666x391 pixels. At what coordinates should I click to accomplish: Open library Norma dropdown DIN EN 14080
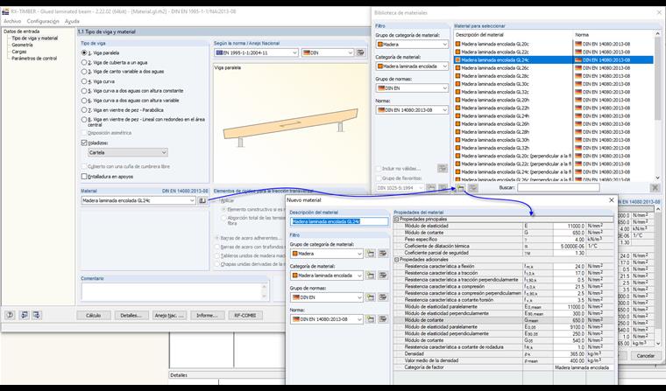click(x=412, y=110)
